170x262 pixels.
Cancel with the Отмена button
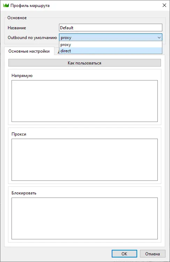153,254
